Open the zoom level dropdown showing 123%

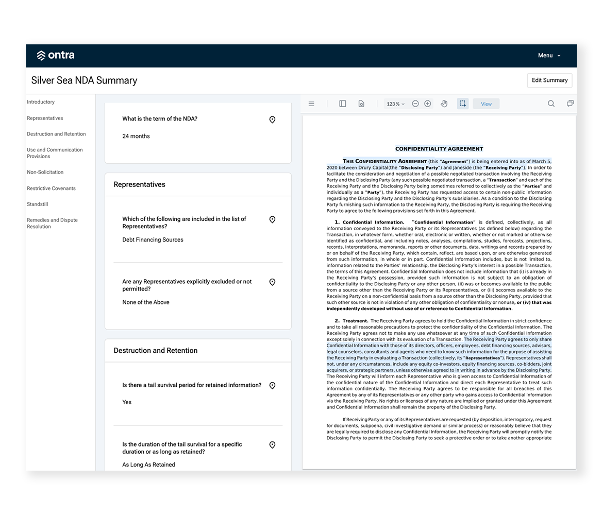395,104
